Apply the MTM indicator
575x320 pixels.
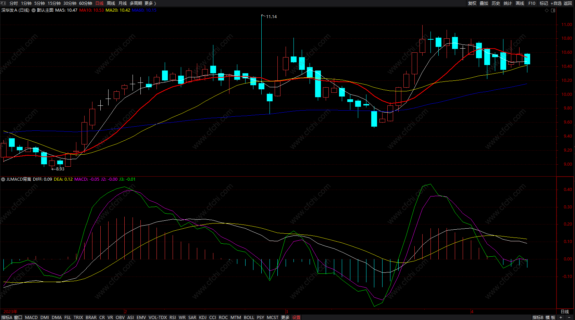click(236, 318)
